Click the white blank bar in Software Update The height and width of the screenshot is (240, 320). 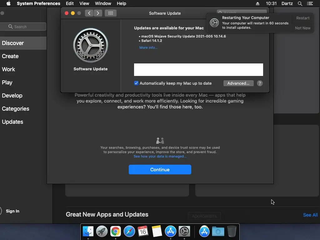click(198, 70)
